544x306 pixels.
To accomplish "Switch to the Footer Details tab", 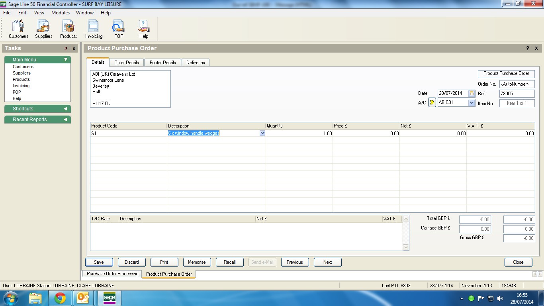I will pos(162,63).
